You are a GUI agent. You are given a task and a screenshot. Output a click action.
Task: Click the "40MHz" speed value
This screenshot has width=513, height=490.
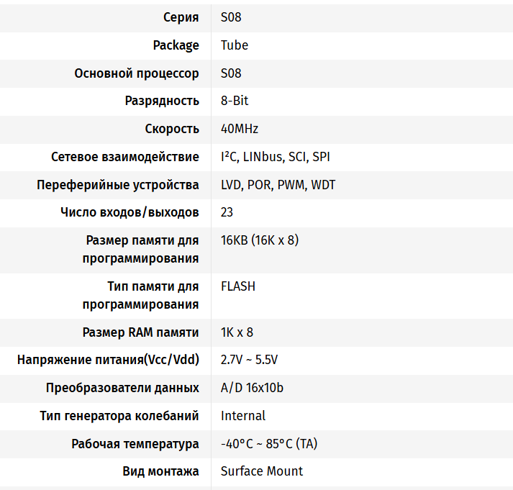240,130
